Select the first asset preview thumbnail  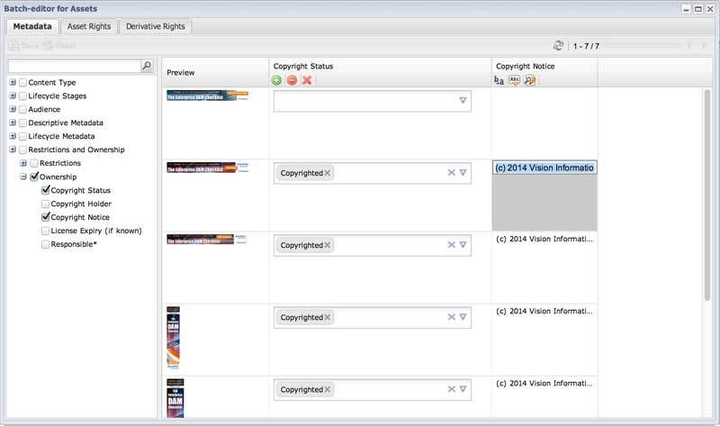(207, 95)
